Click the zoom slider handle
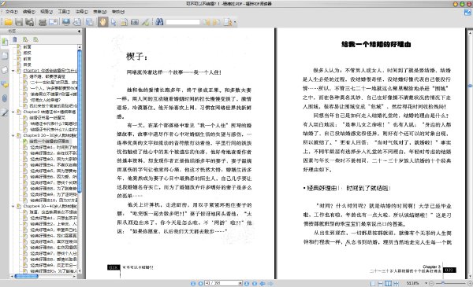 (443, 283)
